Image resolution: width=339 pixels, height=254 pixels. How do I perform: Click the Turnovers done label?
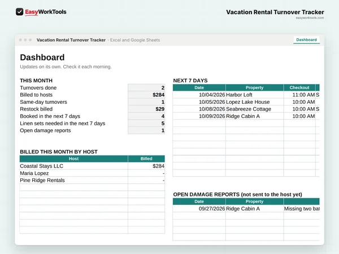(38, 88)
